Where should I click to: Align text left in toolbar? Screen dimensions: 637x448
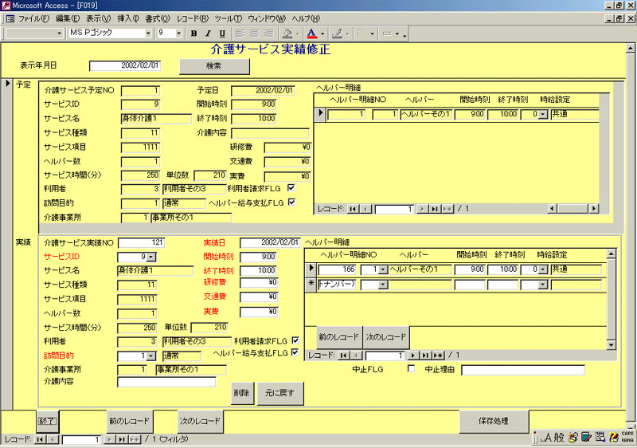pyautogui.click(x=240, y=33)
